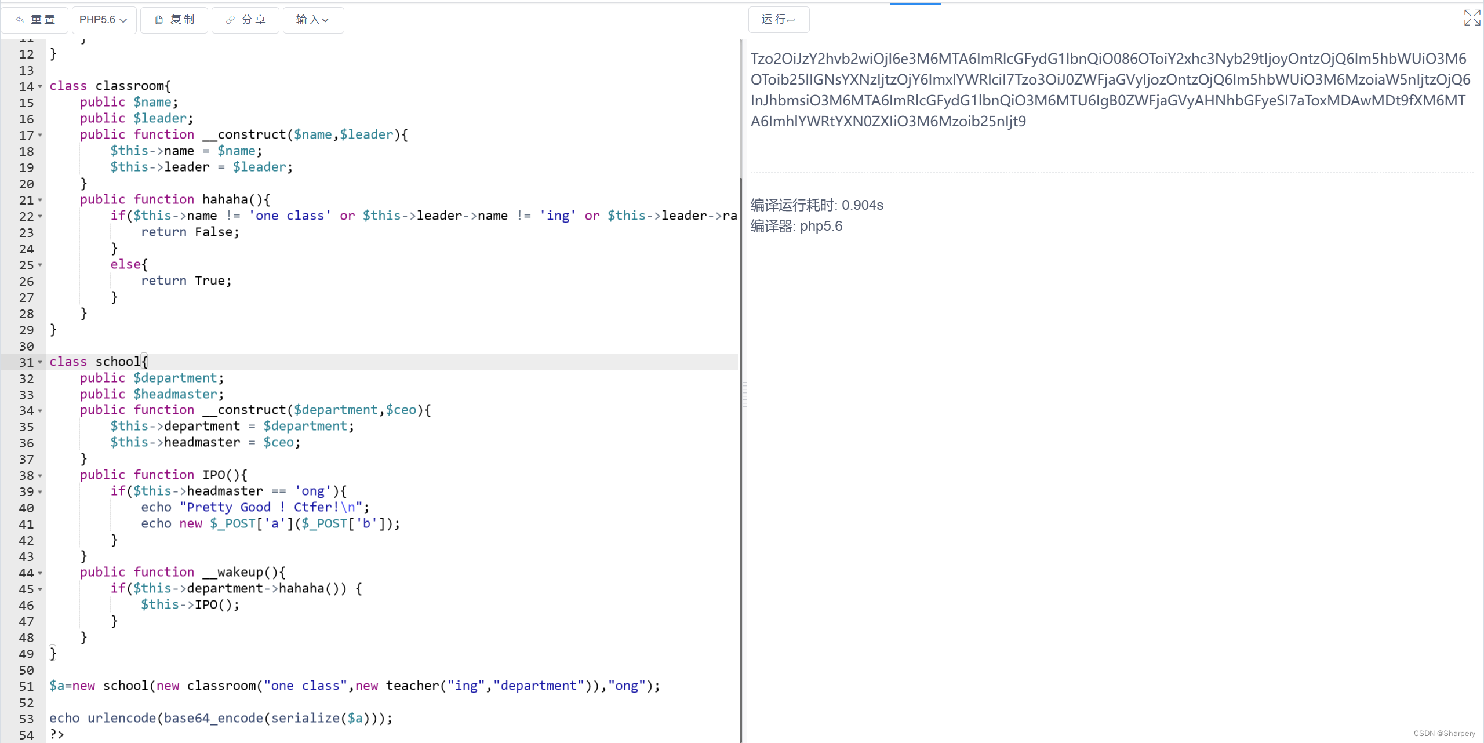Click the 运行 run button
Viewport: 1484px width, 743px height.
click(779, 20)
